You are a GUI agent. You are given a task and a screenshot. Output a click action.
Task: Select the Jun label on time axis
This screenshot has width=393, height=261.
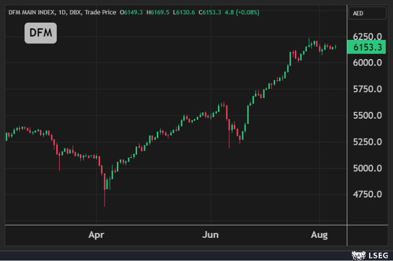click(211, 235)
